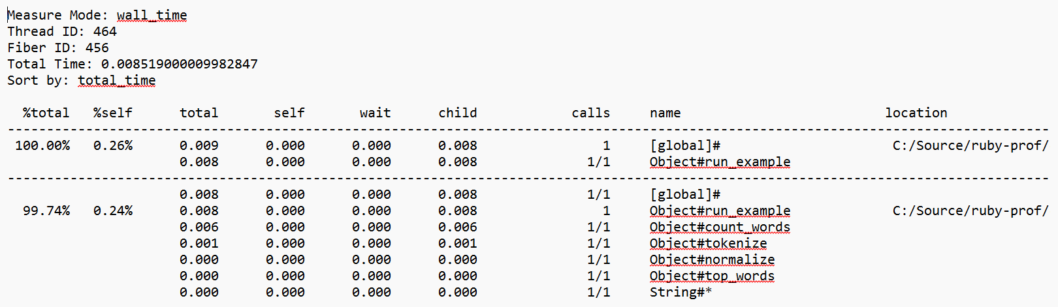Click the 99.74% total percentage value
1058x307 pixels.
point(46,211)
